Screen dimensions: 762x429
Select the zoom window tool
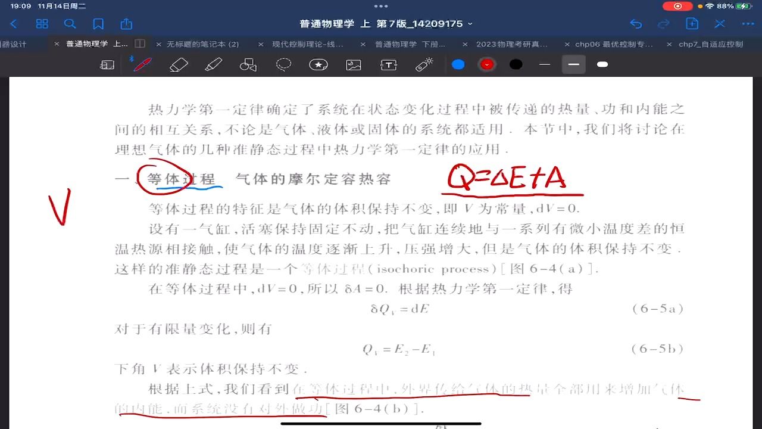[107, 65]
